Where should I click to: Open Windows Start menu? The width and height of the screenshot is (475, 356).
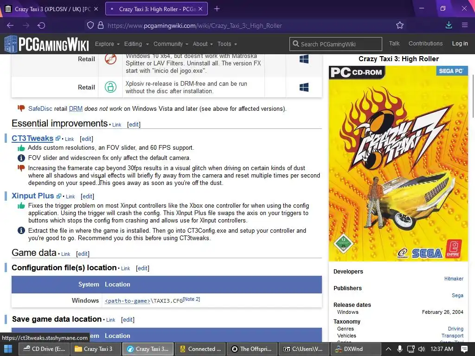(x=8, y=349)
